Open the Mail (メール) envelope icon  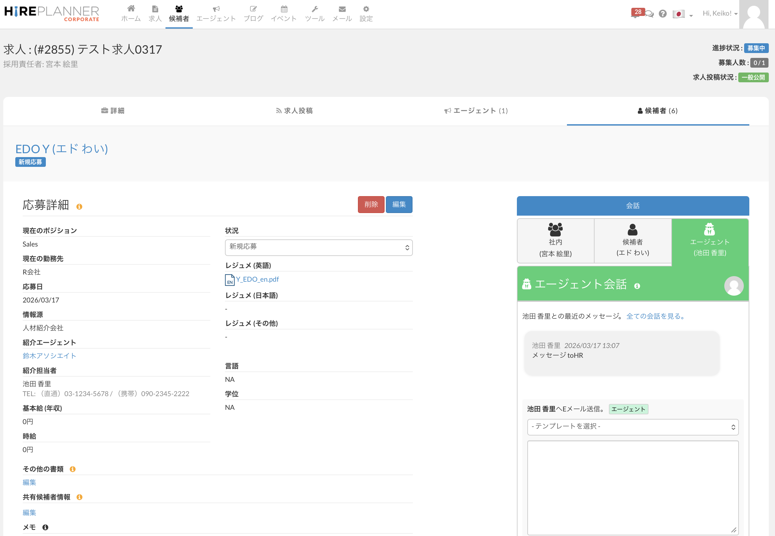click(x=342, y=9)
